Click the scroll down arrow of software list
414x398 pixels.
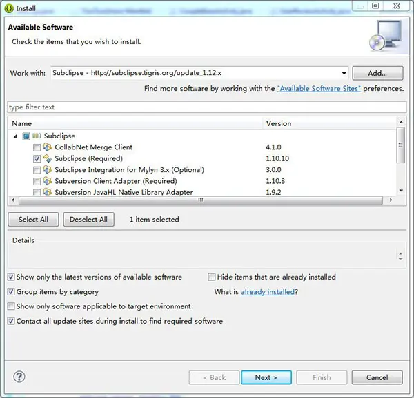[x=401, y=190]
